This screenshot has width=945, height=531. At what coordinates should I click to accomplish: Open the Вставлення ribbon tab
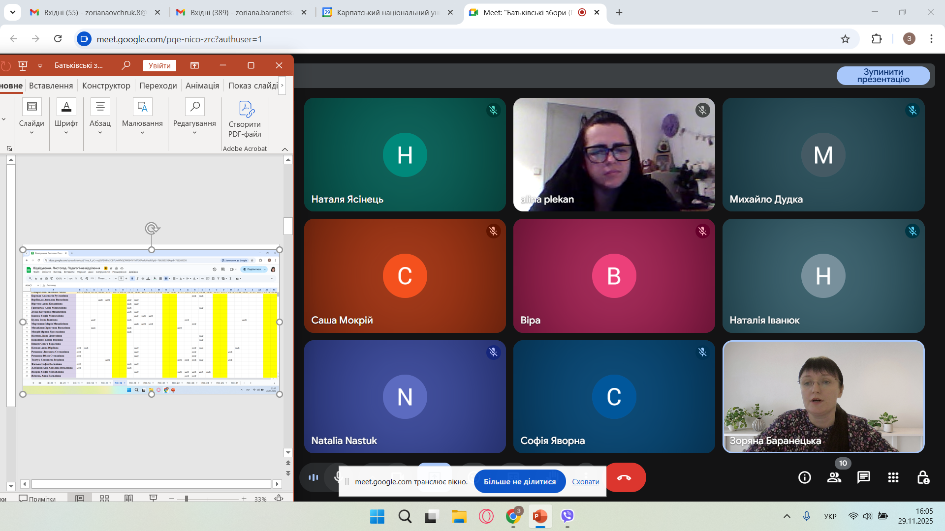(x=51, y=86)
